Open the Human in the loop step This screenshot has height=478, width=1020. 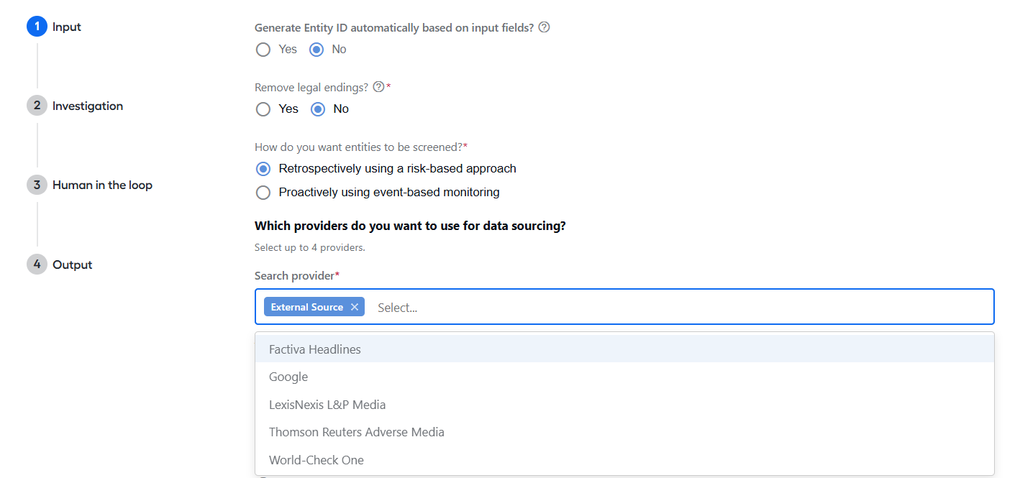102,185
